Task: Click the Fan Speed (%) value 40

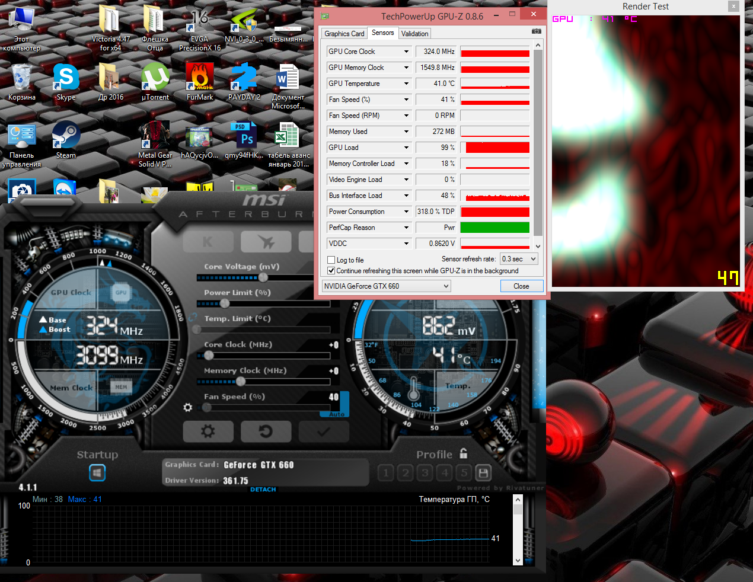Action: [x=334, y=397]
